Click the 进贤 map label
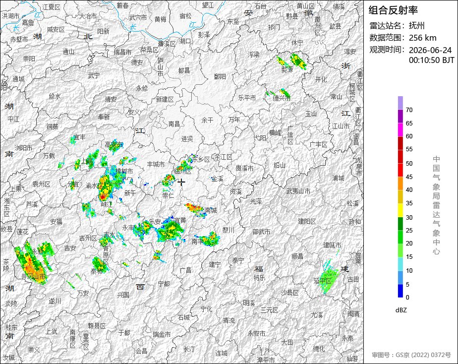The height and width of the screenshot is (364, 458). click(187, 139)
